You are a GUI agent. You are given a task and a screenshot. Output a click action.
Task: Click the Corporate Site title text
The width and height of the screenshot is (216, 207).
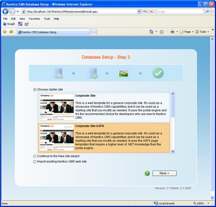[85, 96]
